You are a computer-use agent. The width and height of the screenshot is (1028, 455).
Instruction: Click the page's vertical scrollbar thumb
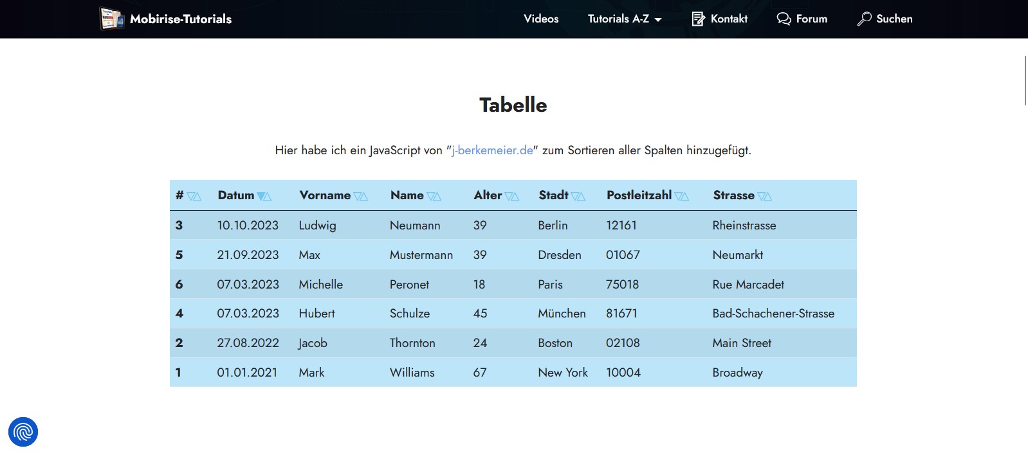coord(1025,80)
